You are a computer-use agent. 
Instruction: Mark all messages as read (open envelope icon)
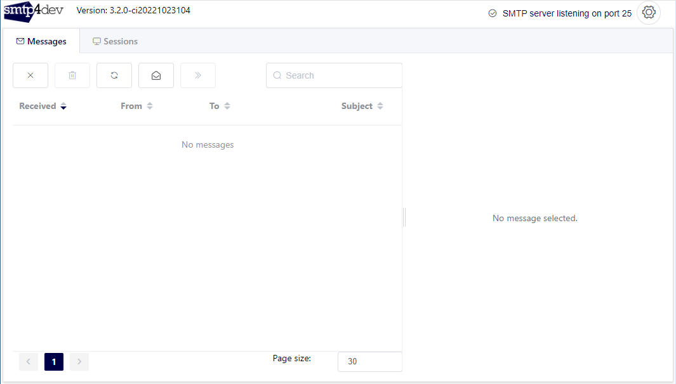pos(156,75)
